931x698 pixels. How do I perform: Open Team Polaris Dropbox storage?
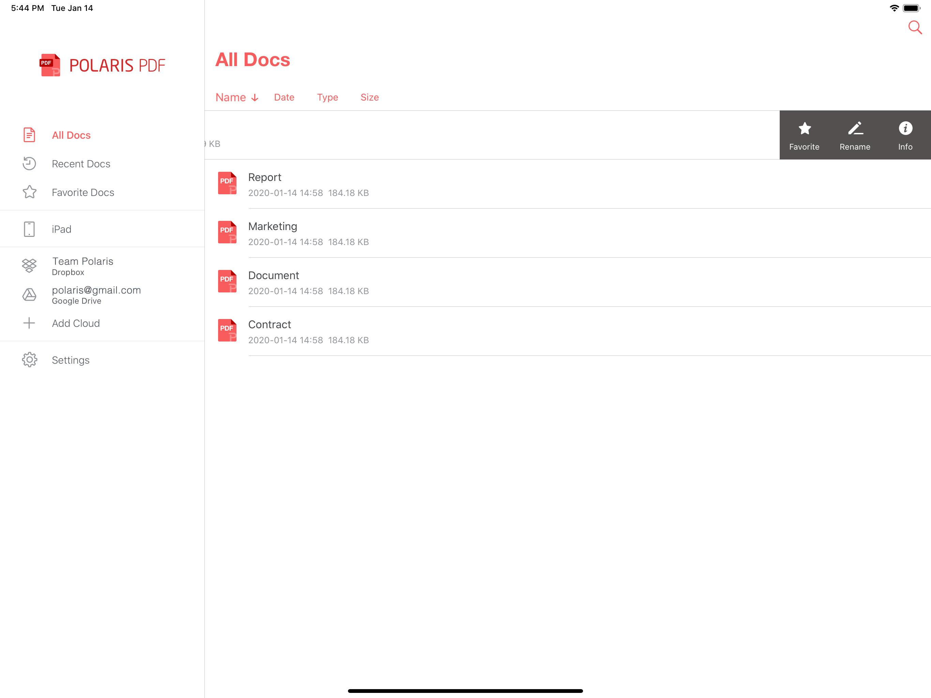pyautogui.click(x=82, y=265)
